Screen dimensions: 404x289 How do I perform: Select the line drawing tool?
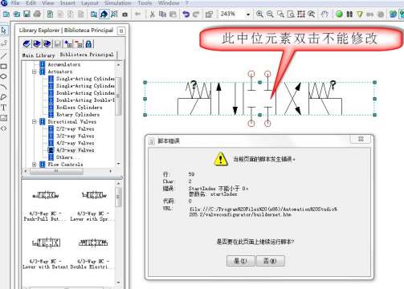coord(4,55)
